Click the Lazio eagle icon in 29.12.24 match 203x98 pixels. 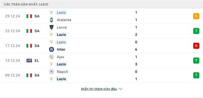(x=52, y=13)
